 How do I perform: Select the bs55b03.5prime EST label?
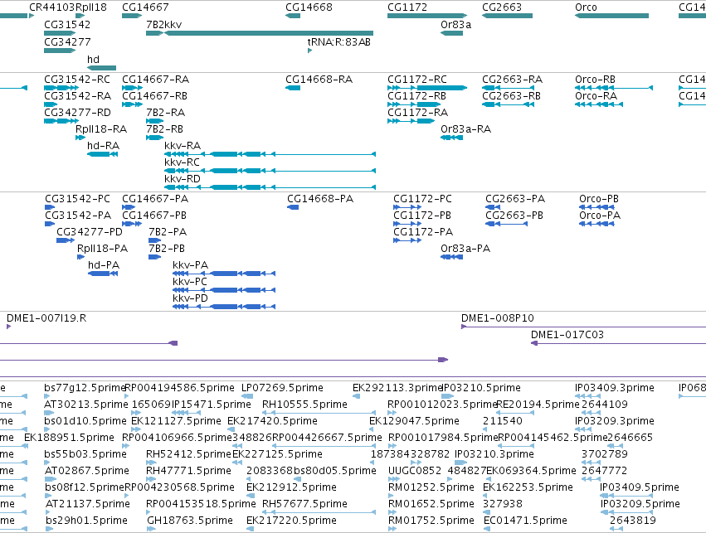point(85,454)
